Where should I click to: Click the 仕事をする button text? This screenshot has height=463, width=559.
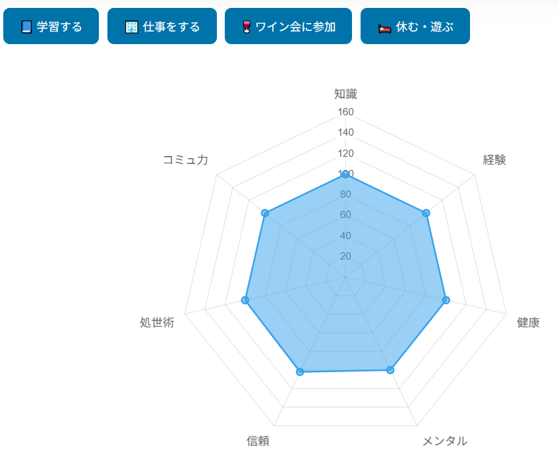(171, 27)
